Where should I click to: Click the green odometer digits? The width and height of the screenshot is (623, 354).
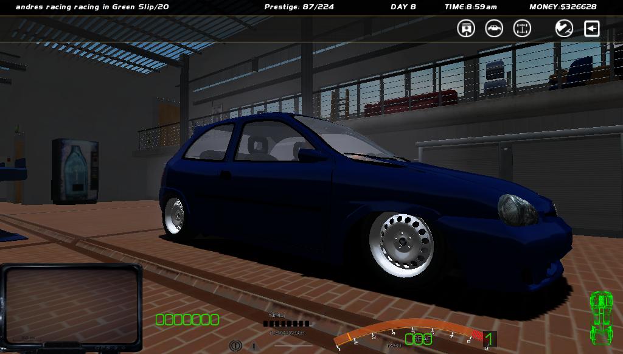click(187, 319)
